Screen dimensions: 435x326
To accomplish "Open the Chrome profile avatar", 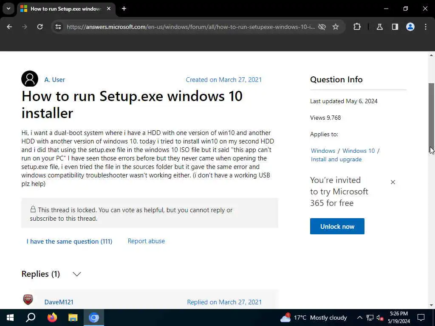I will pos(410,27).
